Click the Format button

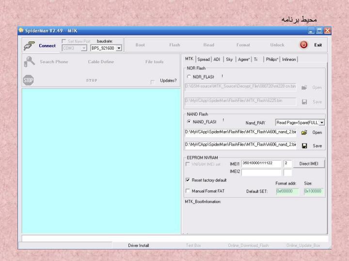pyautogui.click(x=243, y=45)
